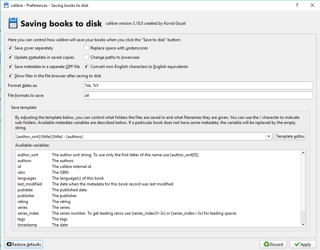Click the floppy disk Saving books icon

[13, 23]
